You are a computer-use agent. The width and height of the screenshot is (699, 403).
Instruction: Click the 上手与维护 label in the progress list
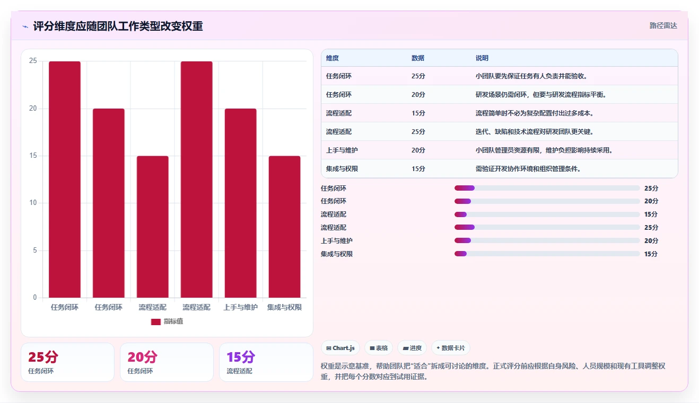pyautogui.click(x=337, y=240)
